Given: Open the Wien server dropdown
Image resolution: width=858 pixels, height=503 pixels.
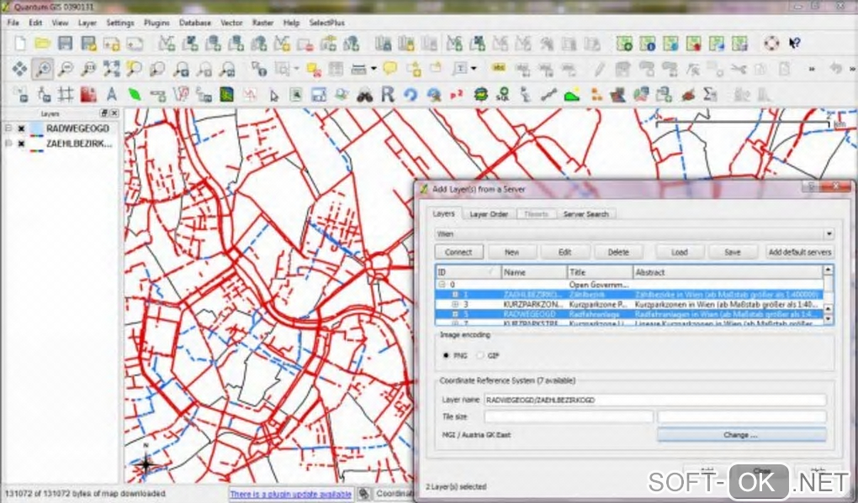Looking at the screenshot, I should point(829,234).
